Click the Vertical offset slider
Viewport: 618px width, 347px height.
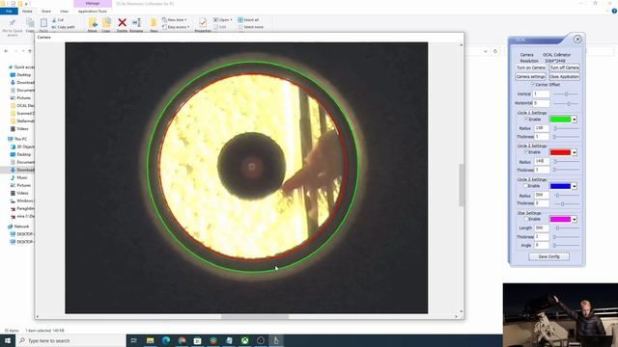[566, 94]
